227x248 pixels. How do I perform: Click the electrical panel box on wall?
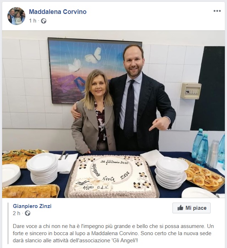tap(191, 91)
